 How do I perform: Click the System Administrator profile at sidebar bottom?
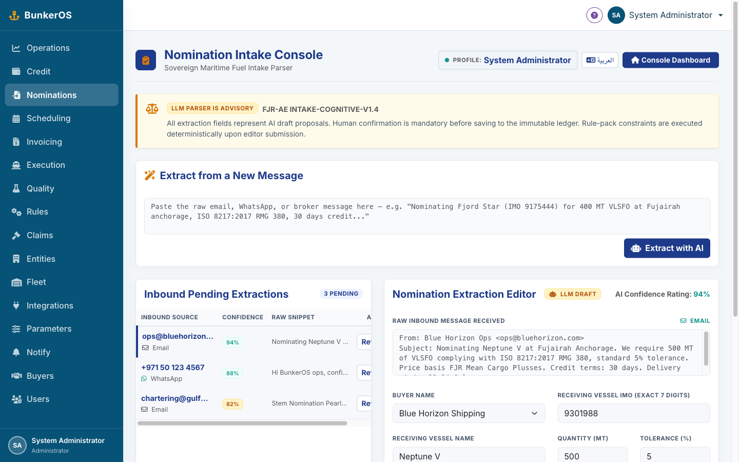coord(62,445)
